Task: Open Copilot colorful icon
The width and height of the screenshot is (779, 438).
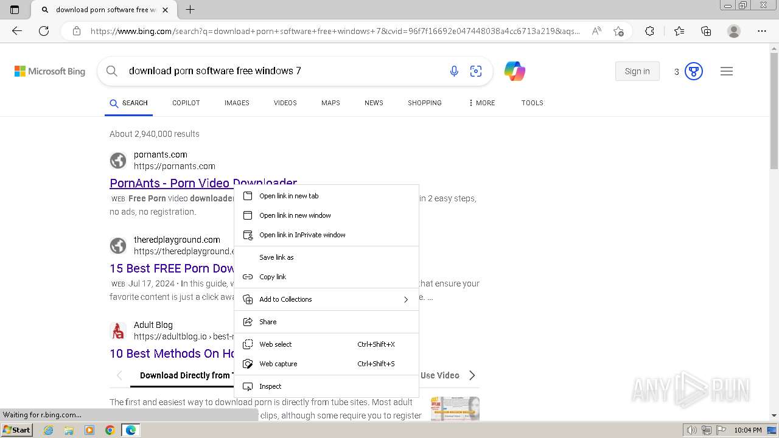Action: [514, 71]
